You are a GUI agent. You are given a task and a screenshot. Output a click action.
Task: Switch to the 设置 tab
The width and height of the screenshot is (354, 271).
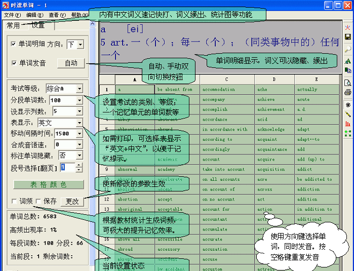(38, 25)
